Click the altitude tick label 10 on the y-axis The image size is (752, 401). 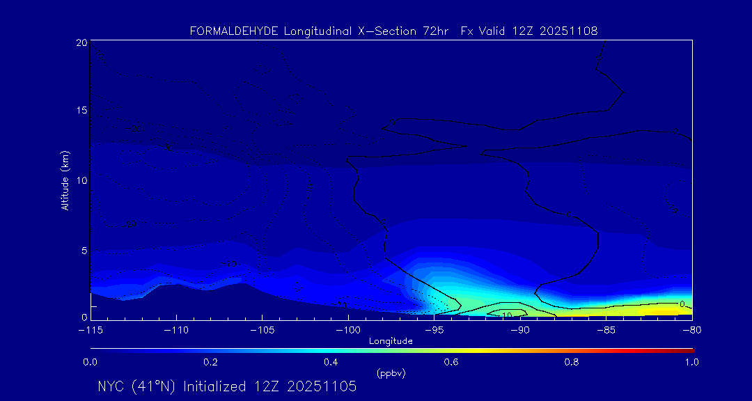click(81, 180)
